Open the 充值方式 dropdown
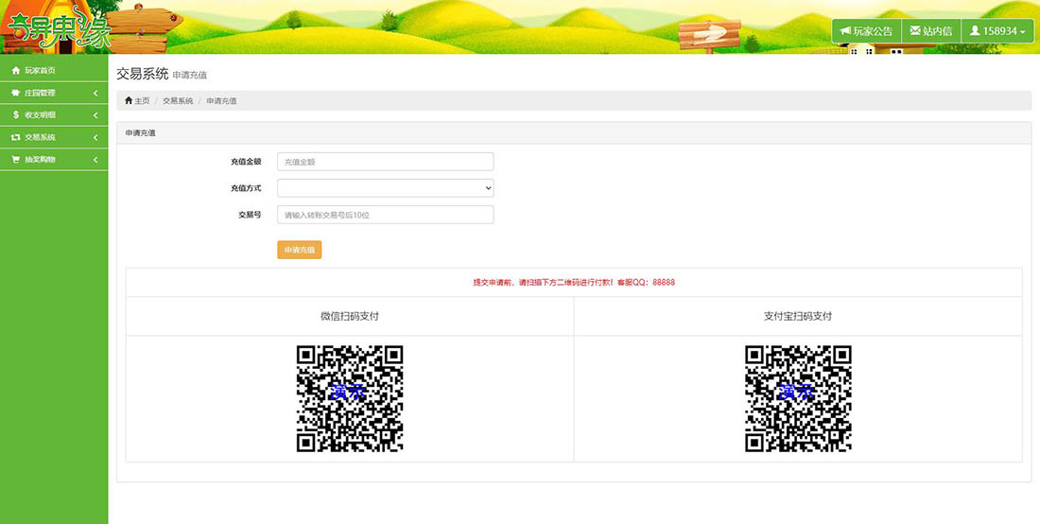The height and width of the screenshot is (524, 1040). click(386, 187)
